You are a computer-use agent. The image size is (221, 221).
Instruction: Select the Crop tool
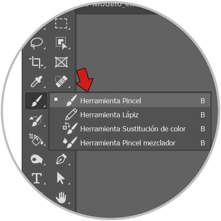point(36,62)
